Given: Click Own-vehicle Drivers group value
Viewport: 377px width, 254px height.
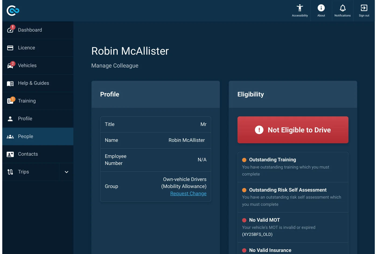Looking at the screenshot, I should point(184,183).
